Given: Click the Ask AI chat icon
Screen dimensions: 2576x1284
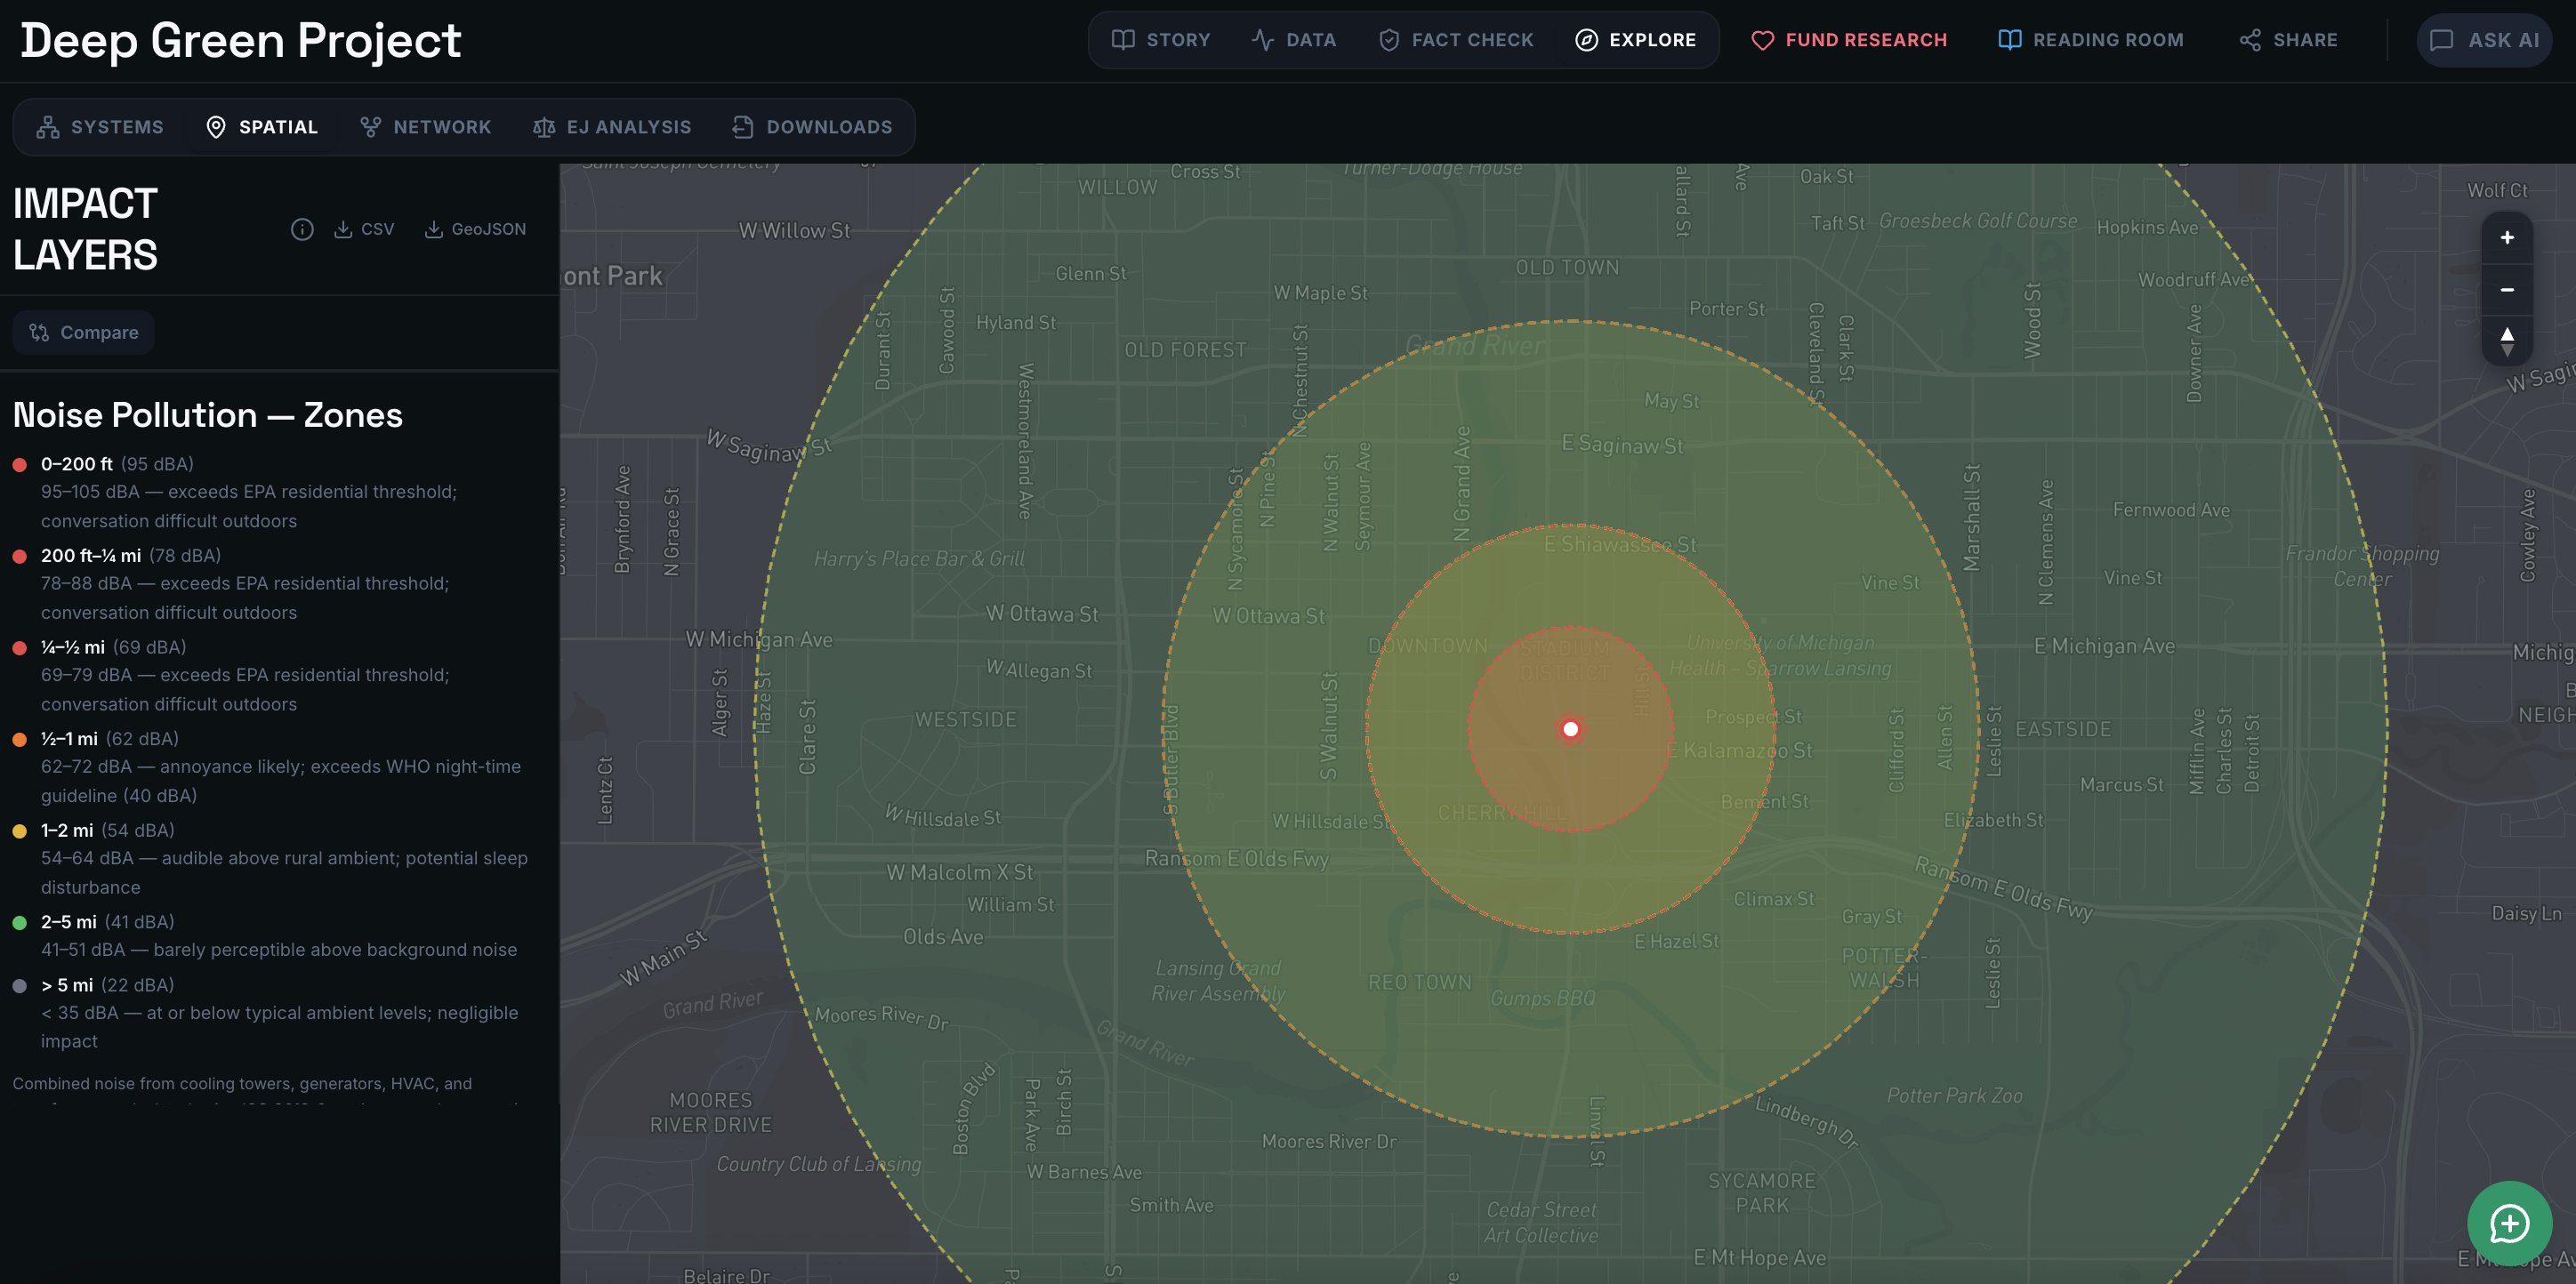Looking at the screenshot, I should tap(2443, 40).
